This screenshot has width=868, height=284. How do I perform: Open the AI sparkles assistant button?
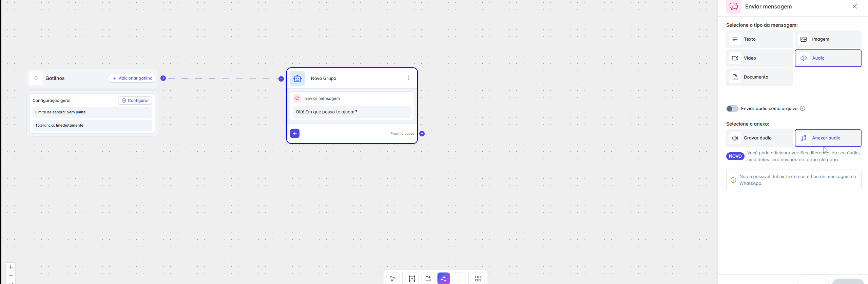(444, 279)
